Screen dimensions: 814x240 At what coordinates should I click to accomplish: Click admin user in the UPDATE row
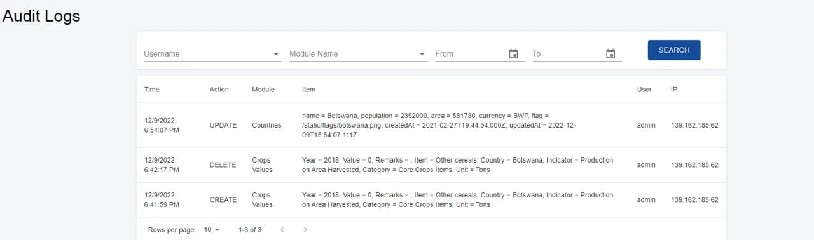pos(646,125)
